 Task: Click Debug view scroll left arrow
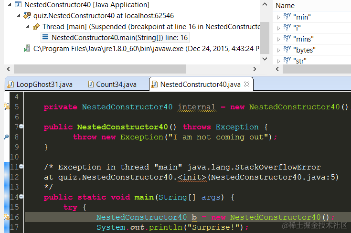(9, 69)
